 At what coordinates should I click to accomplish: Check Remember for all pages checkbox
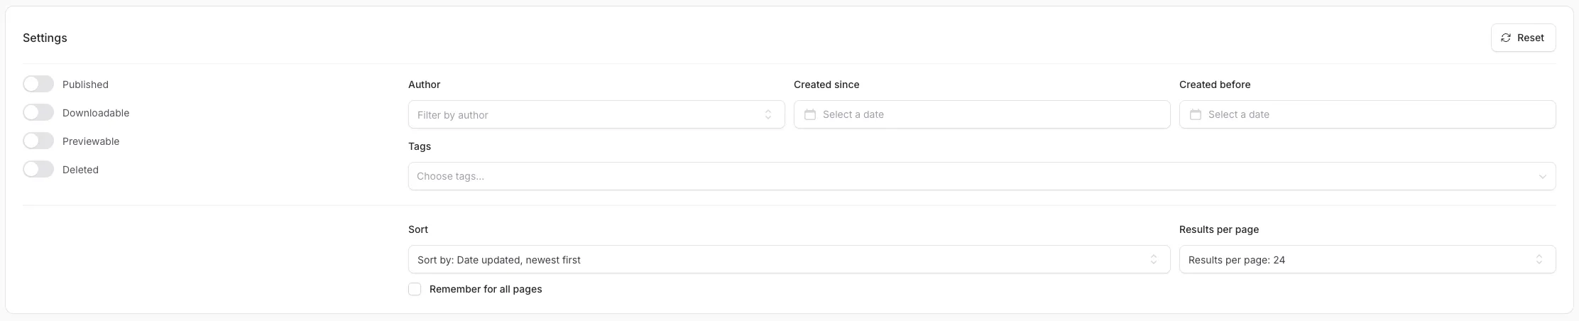(415, 289)
